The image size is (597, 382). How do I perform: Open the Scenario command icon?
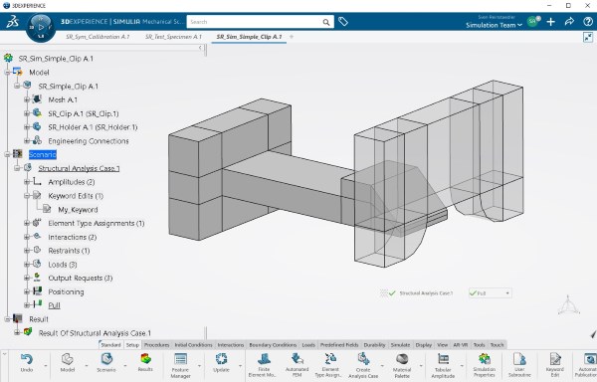[106, 359]
